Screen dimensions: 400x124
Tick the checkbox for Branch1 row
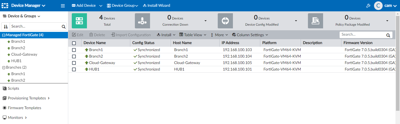tap(74, 50)
